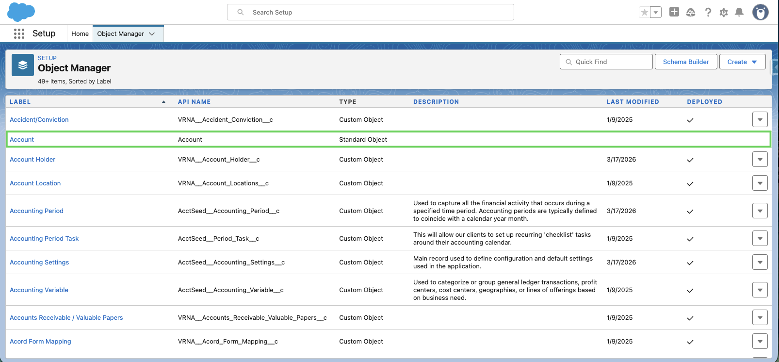Open Schema Builder
Image resolution: width=779 pixels, height=362 pixels.
686,62
